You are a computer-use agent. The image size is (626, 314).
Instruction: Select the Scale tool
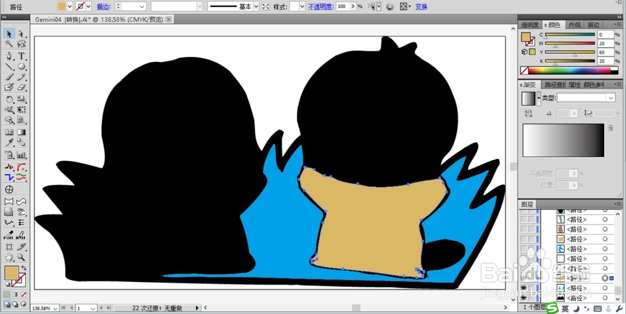(x=21, y=99)
